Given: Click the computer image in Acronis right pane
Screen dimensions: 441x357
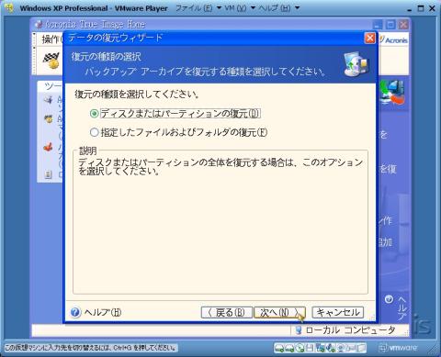Looking at the screenshot, I should click(x=392, y=93).
